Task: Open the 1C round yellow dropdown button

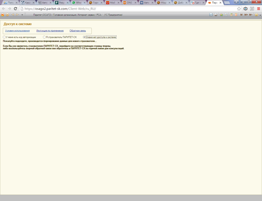Action: (x=7, y=15)
